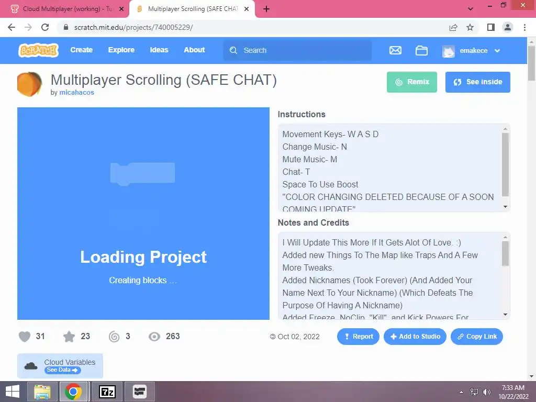
Task: Click the 'Movement Keys- W A S D' text
Action: 330,134
